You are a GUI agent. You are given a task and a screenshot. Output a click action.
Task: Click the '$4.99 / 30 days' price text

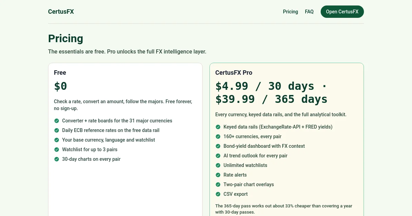tap(265, 86)
